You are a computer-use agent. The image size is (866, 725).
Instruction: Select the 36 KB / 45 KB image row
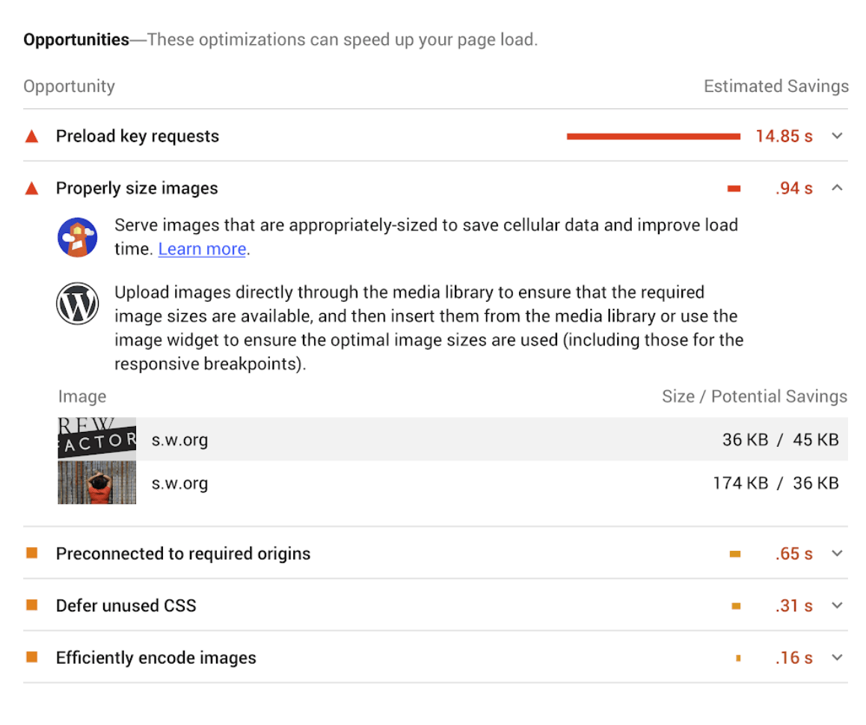point(494,439)
